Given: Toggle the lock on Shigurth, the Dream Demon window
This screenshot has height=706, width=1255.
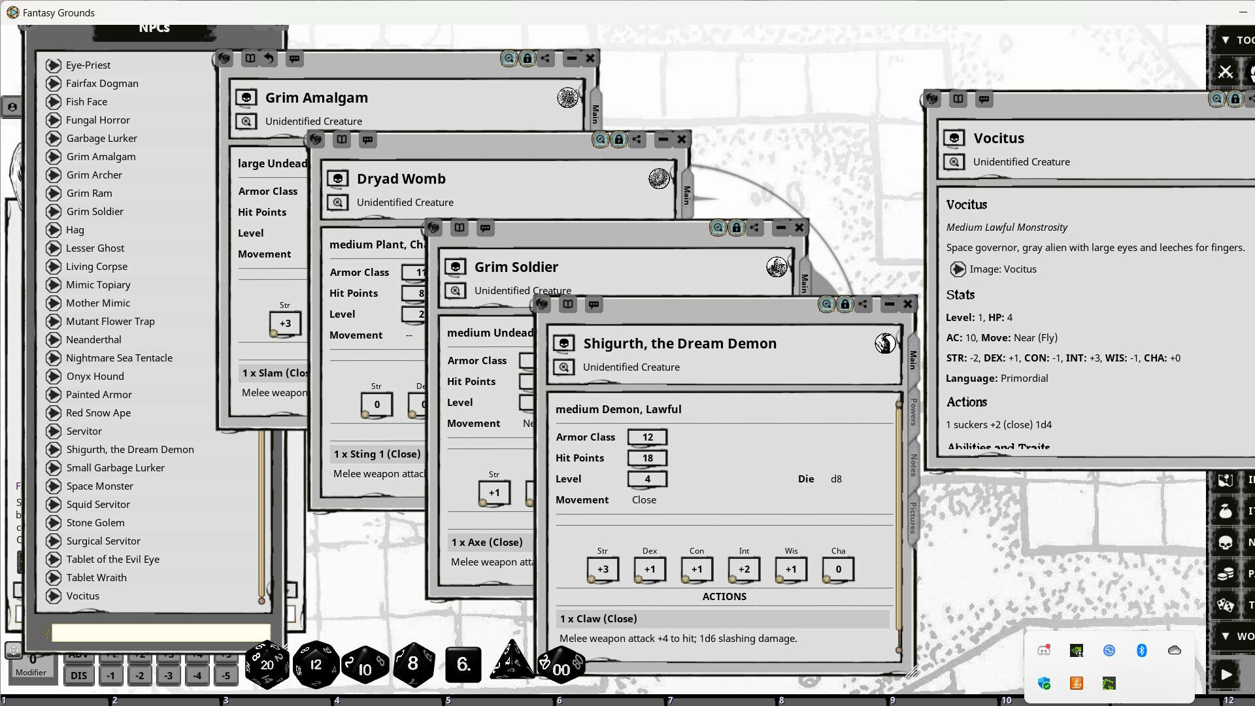Looking at the screenshot, I should coord(845,304).
